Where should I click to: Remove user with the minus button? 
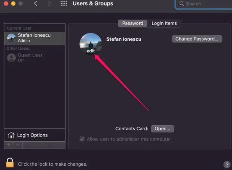pos(18,145)
